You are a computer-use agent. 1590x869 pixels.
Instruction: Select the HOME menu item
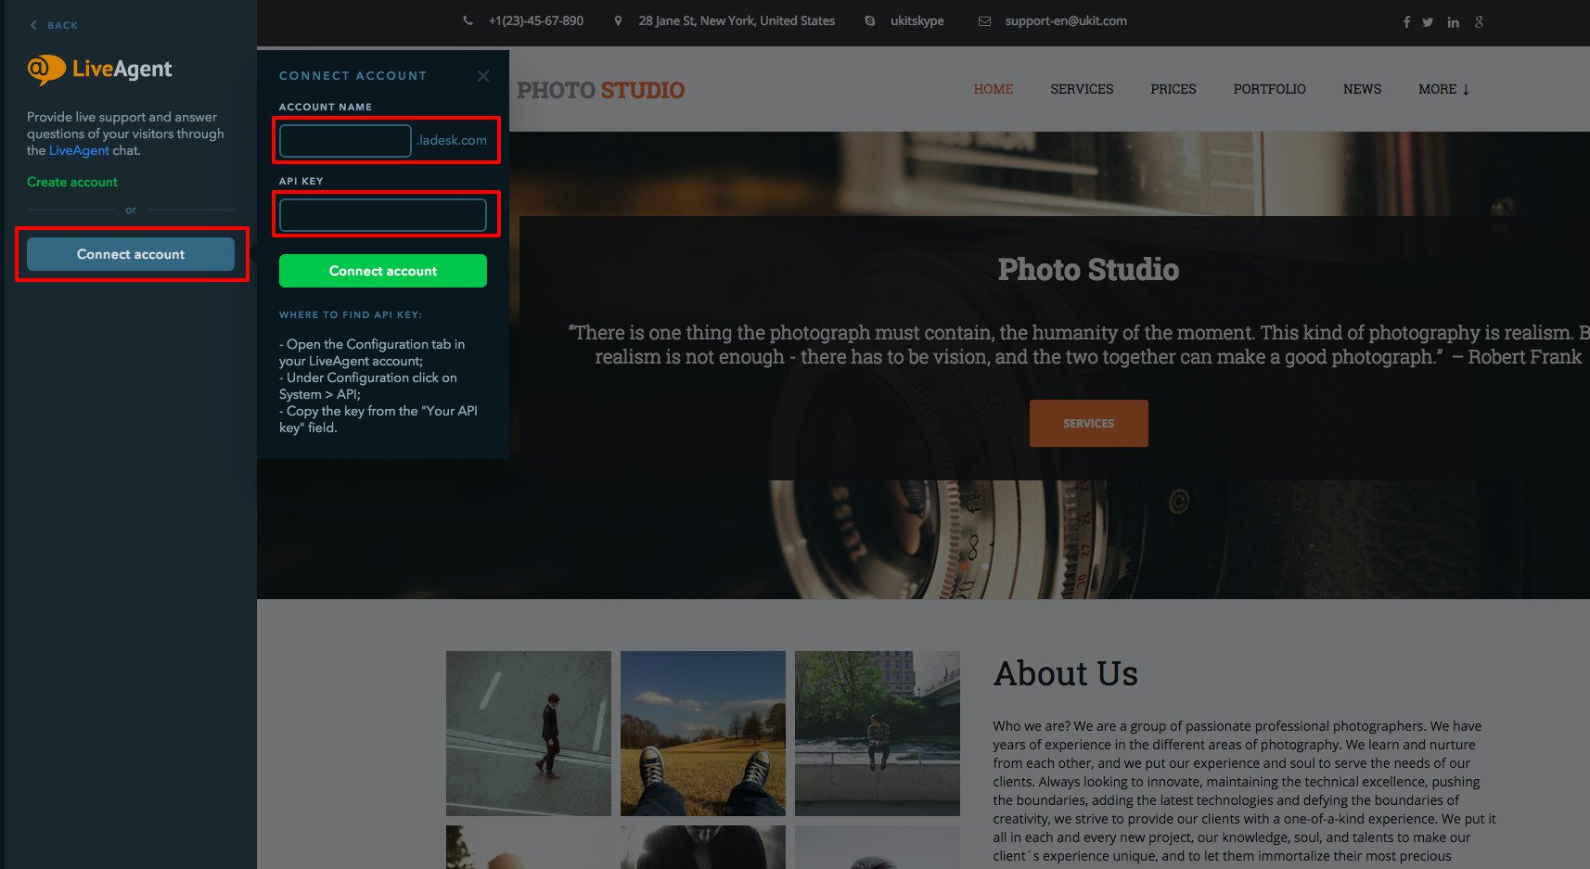click(993, 89)
